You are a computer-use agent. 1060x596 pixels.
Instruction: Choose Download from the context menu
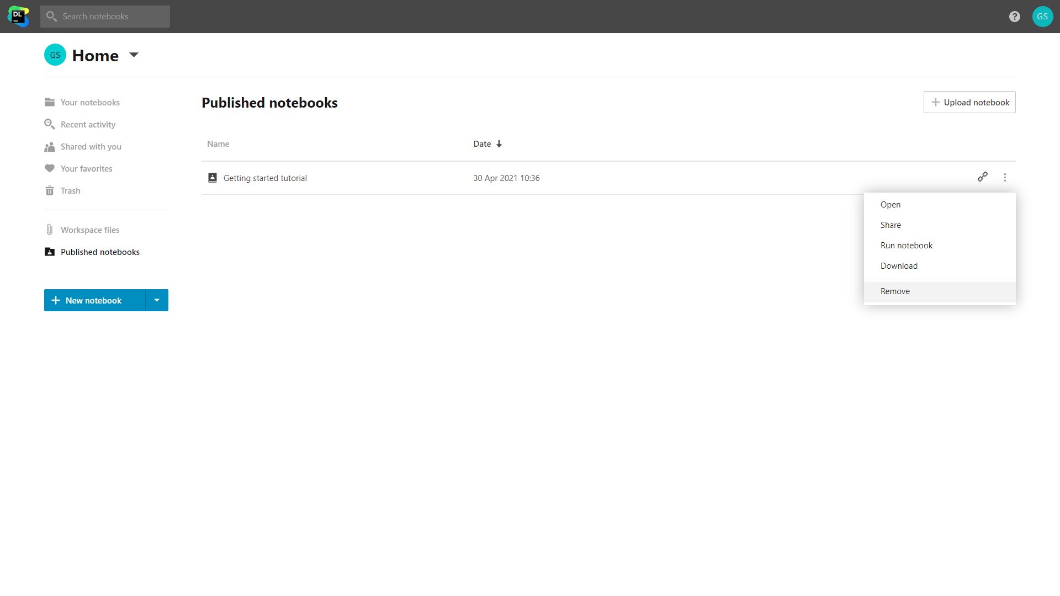[x=940, y=266]
